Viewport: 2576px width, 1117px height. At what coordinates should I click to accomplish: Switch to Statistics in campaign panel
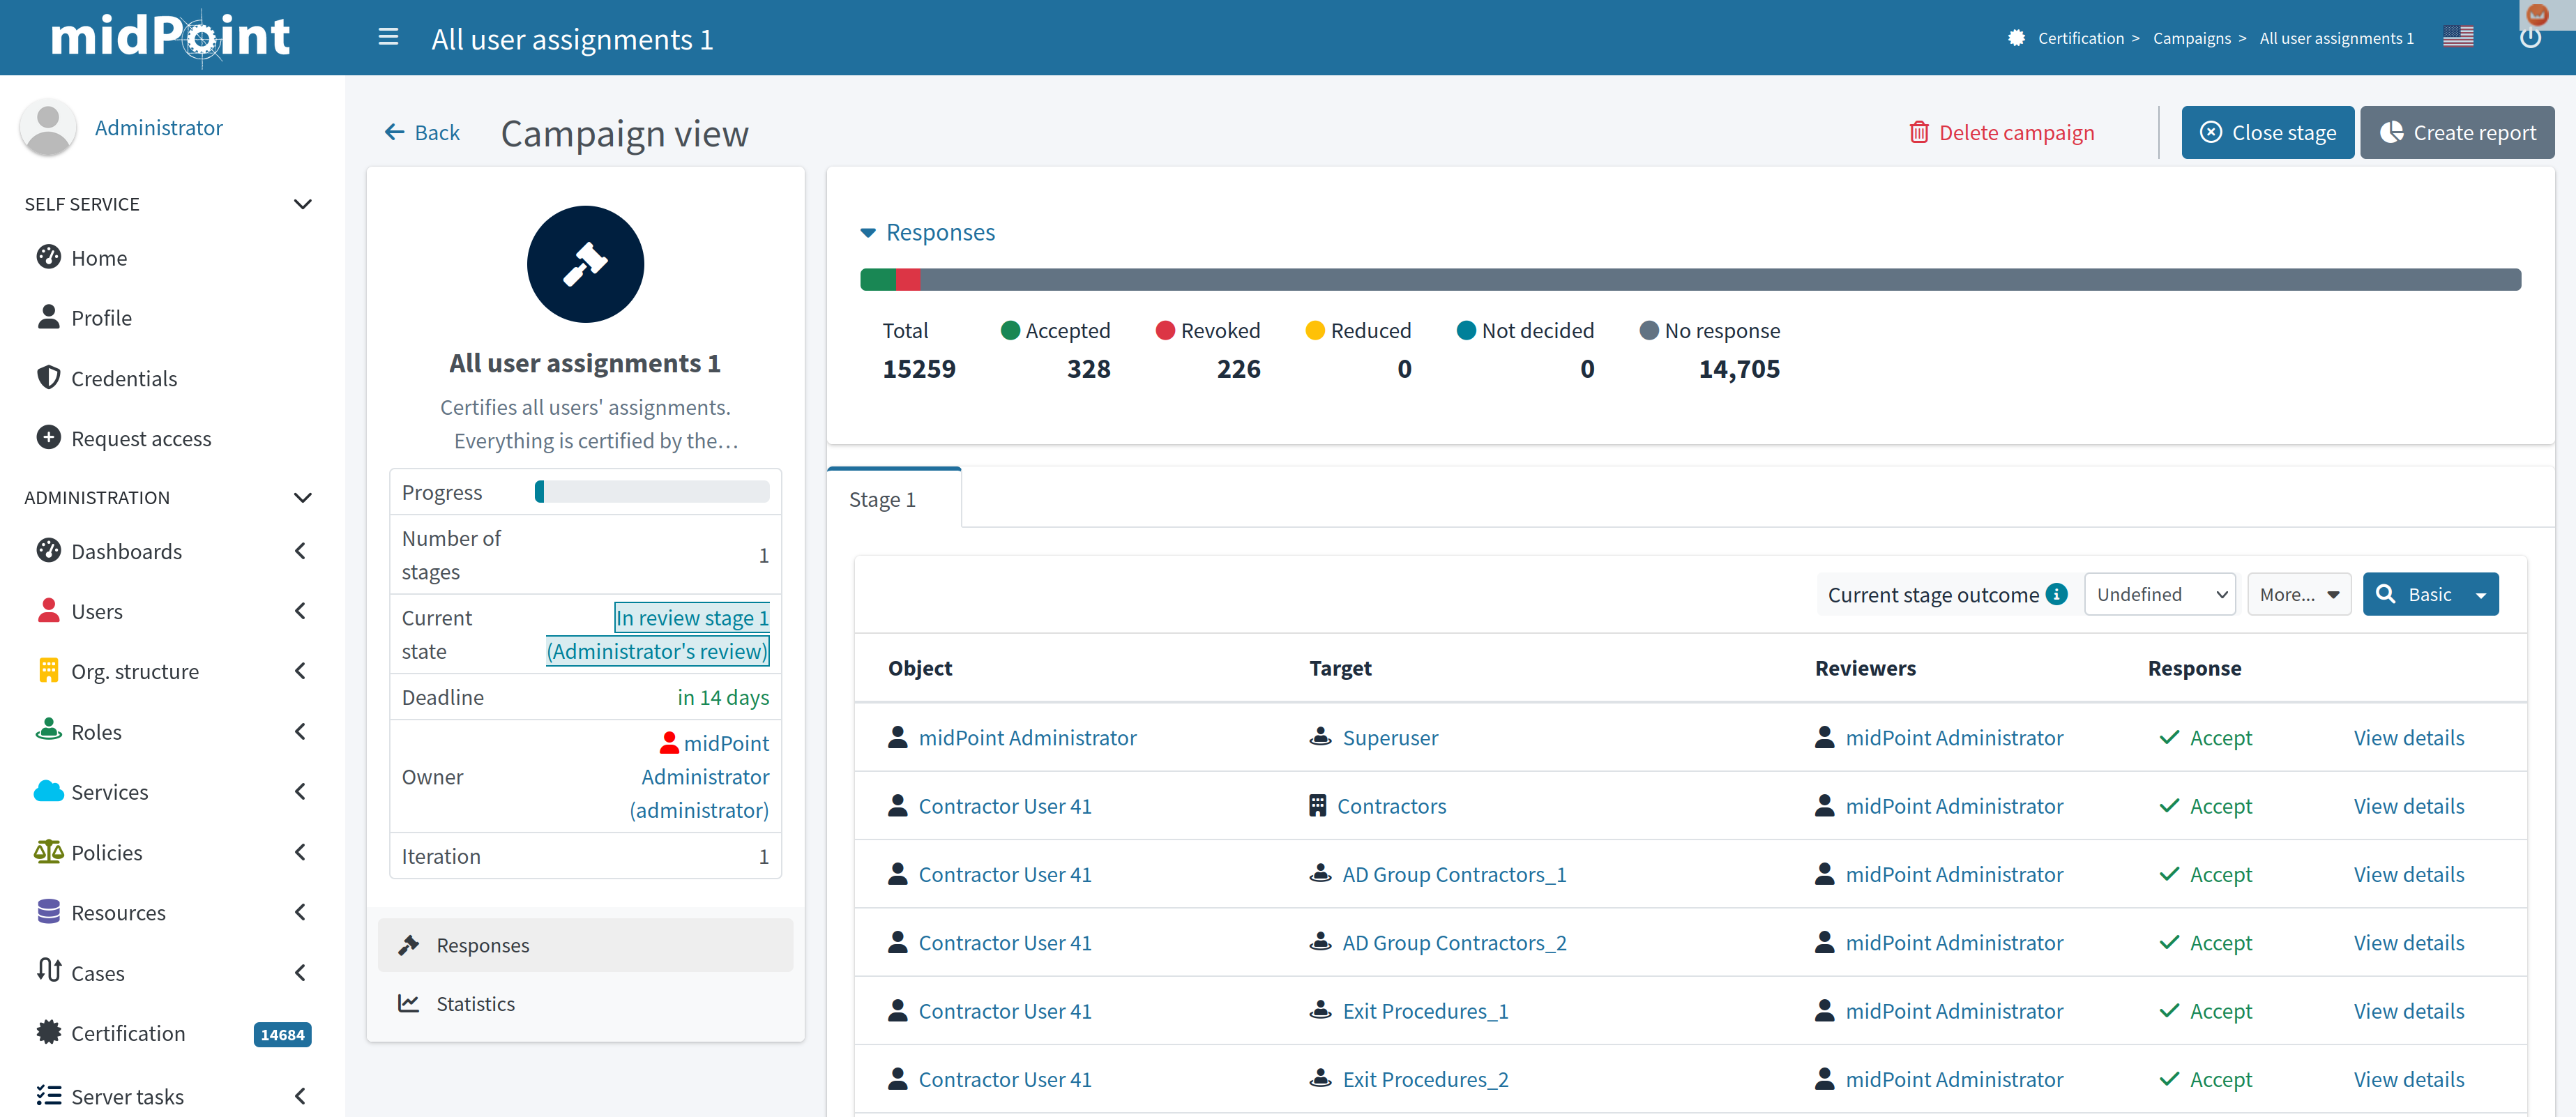[x=475, y=1003]
